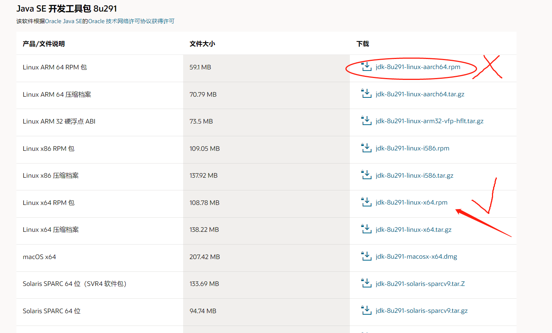The height and width of the screenshot is (333, 552).
Task: Download jdk-8u291-linux-i586.rpm link
Action: pos(413,148)
